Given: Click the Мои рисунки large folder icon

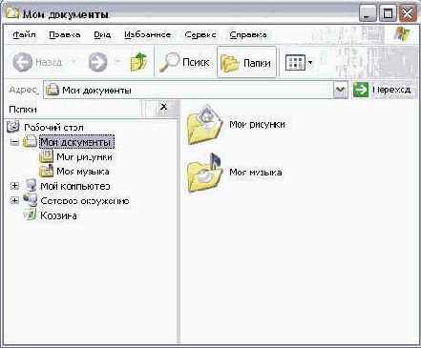Looking at the screenshot, I should [204, 125].
